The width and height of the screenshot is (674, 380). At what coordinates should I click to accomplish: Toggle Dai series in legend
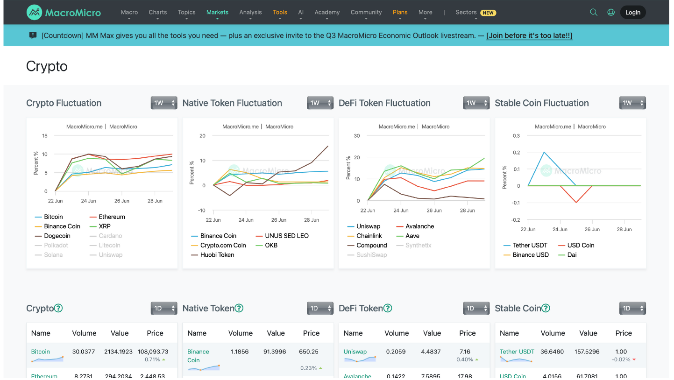click(x=567, y=255)
